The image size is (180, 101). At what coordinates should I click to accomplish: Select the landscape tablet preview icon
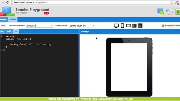[134, 26]
